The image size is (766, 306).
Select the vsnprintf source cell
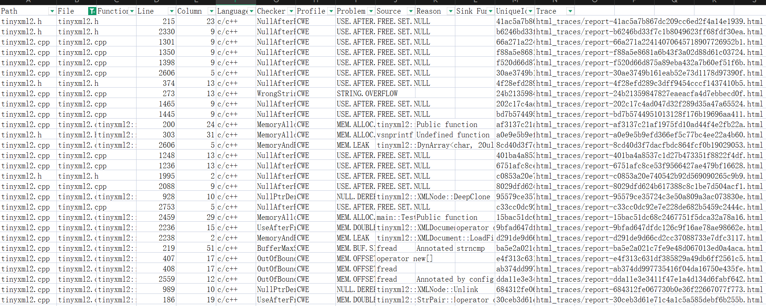395,135
